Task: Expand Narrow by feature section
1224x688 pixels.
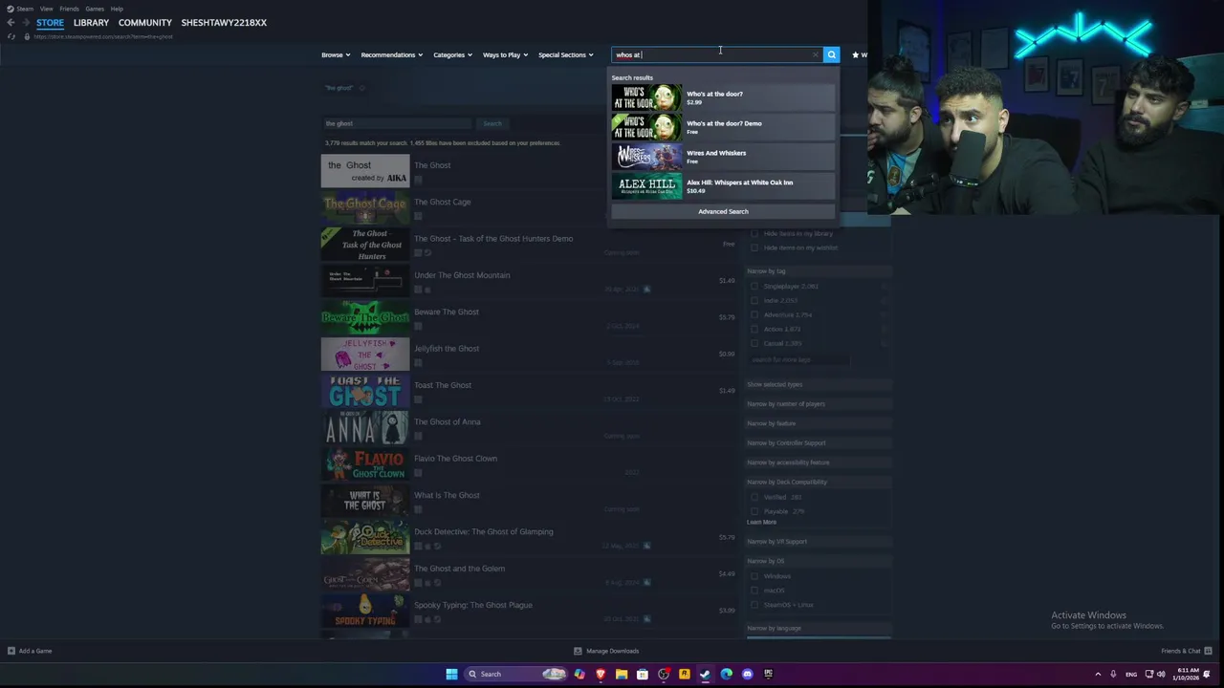Action: (x=818, y=423)
